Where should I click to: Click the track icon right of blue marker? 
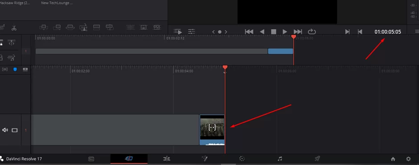pos(25,69)
